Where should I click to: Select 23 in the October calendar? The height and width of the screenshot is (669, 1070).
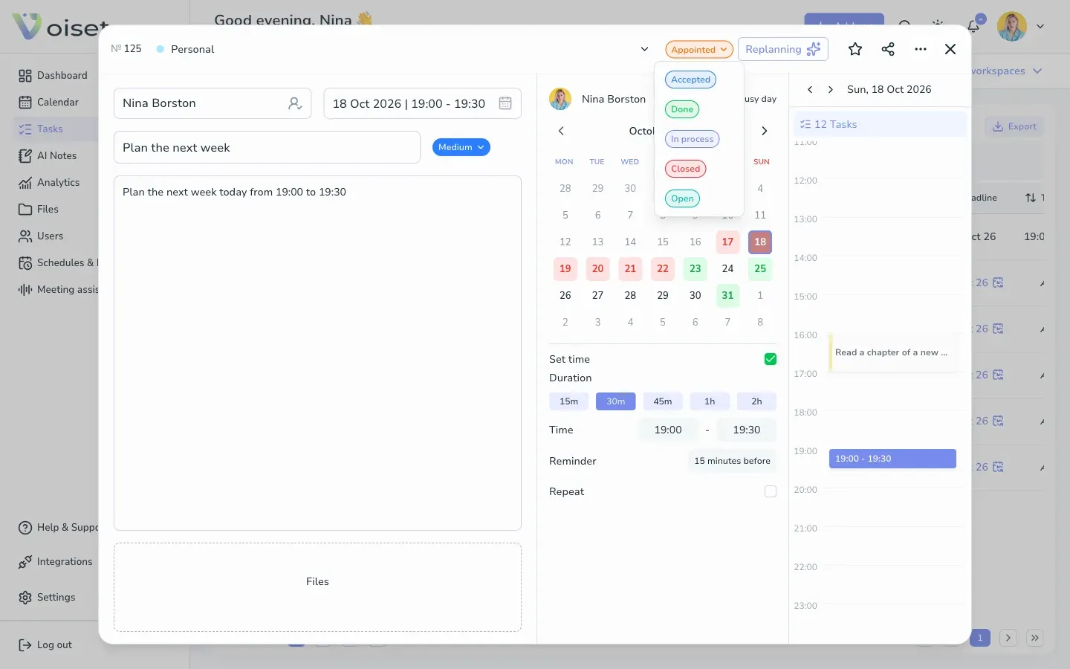(x=695, y=268)
